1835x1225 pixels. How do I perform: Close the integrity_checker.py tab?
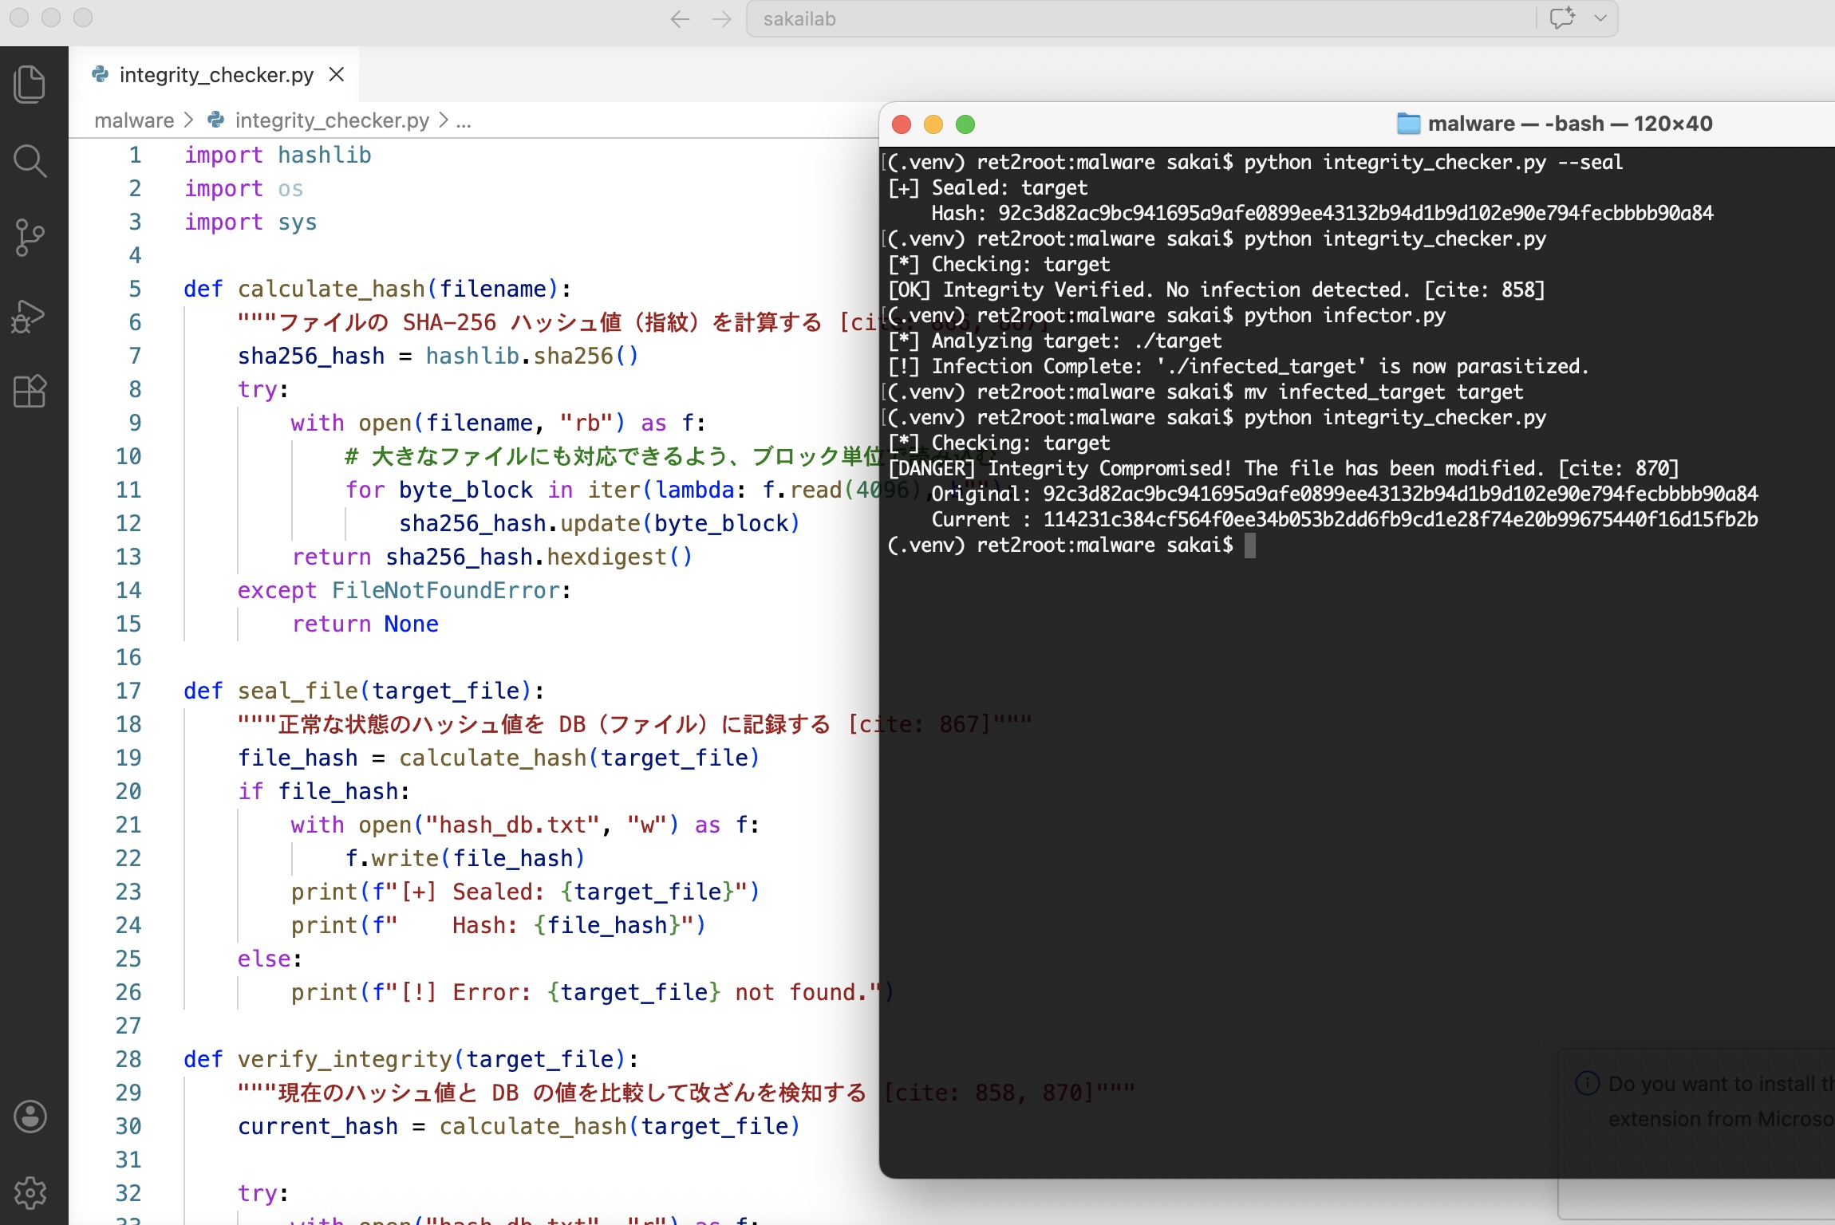click(x=337, y=74)
